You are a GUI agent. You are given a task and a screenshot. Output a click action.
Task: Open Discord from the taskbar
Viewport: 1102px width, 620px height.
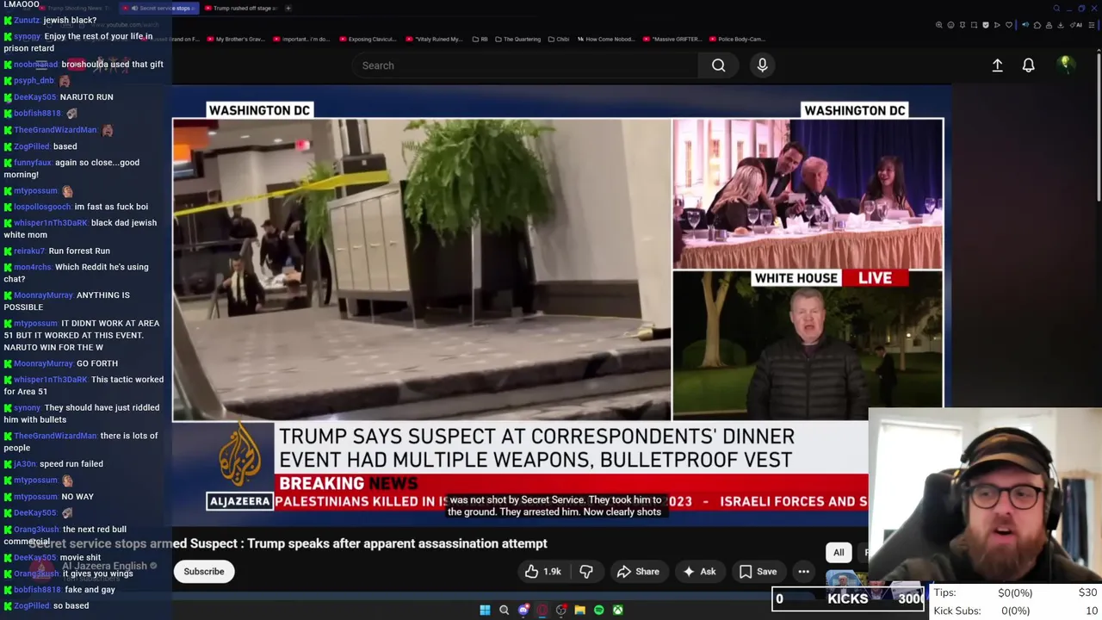click(x=523, y=611)
